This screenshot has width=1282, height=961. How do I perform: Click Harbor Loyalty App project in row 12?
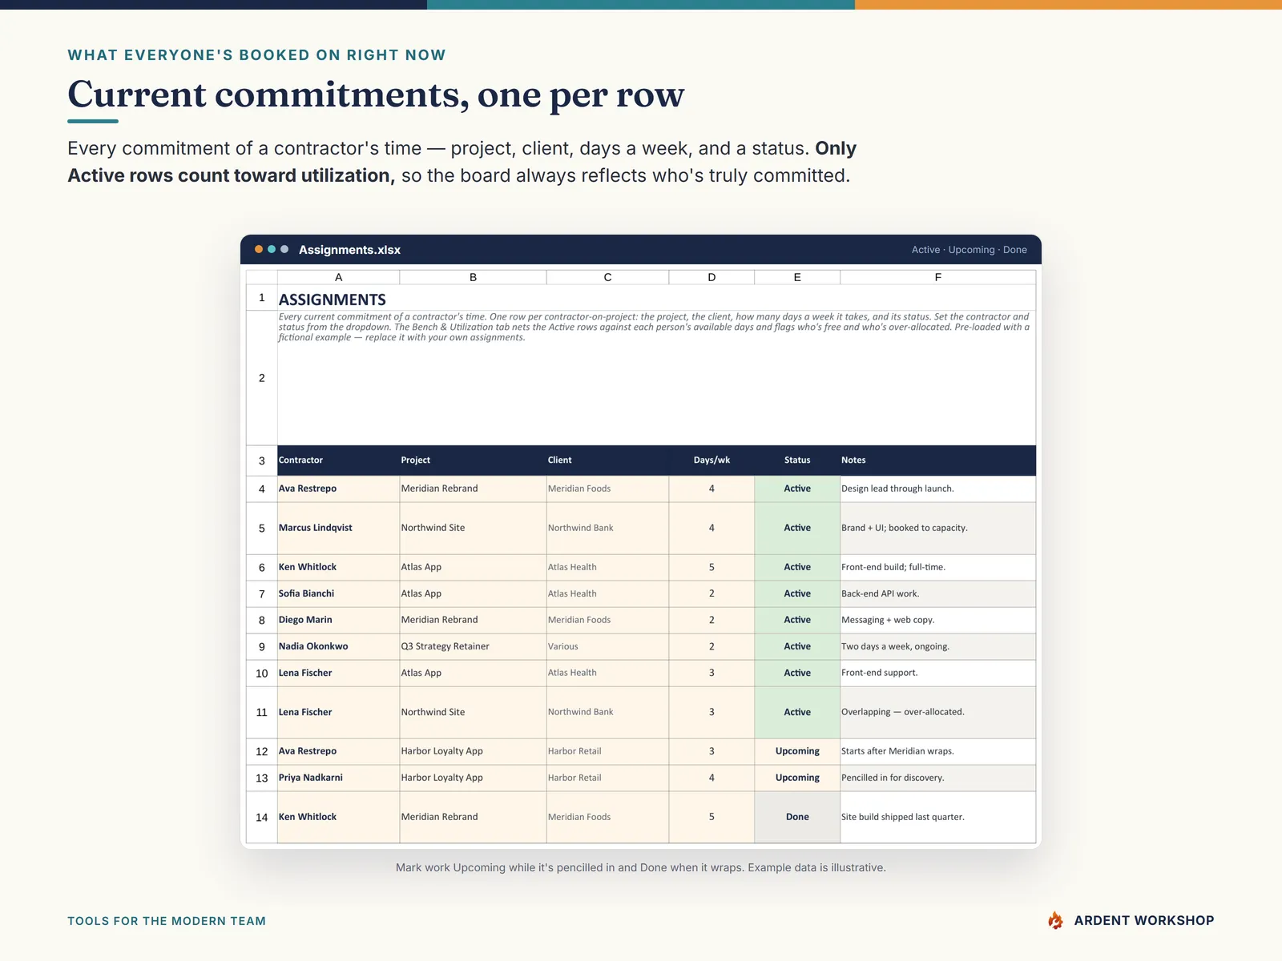(473, 751)
